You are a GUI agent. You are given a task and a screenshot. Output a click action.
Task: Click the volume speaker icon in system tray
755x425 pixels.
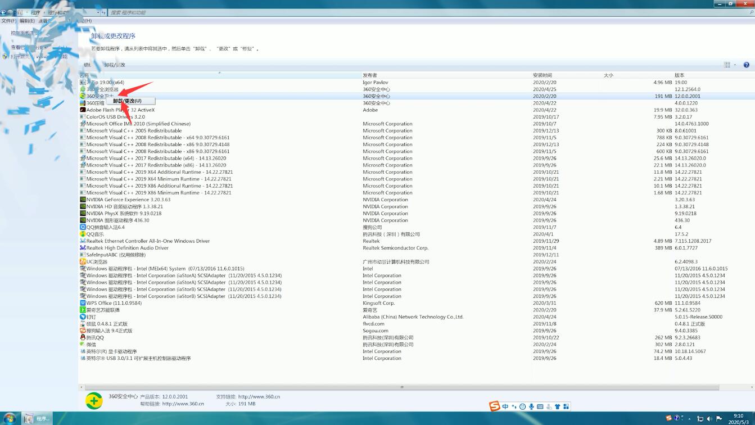pos(709,419)
